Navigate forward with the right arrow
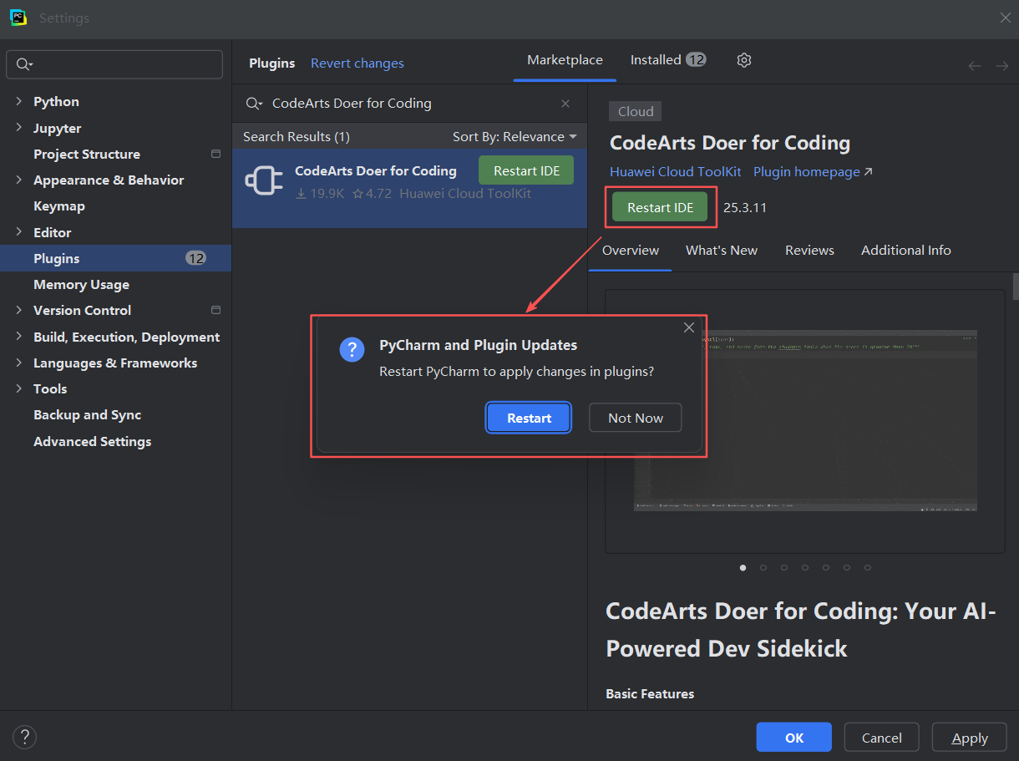This screenshot has width=1019, height=761. [1002, 65]
